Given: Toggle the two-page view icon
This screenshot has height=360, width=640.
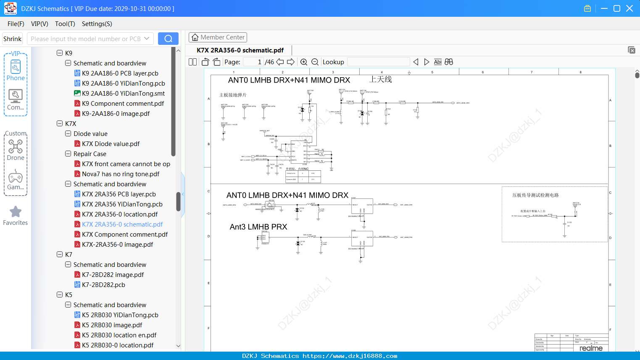Looking at the screenshot, I should coord(192,62).
